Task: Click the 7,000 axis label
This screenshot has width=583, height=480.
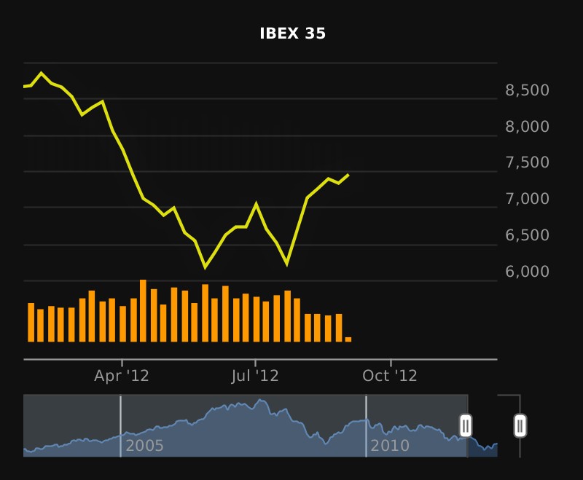Action: click(527, 199)
